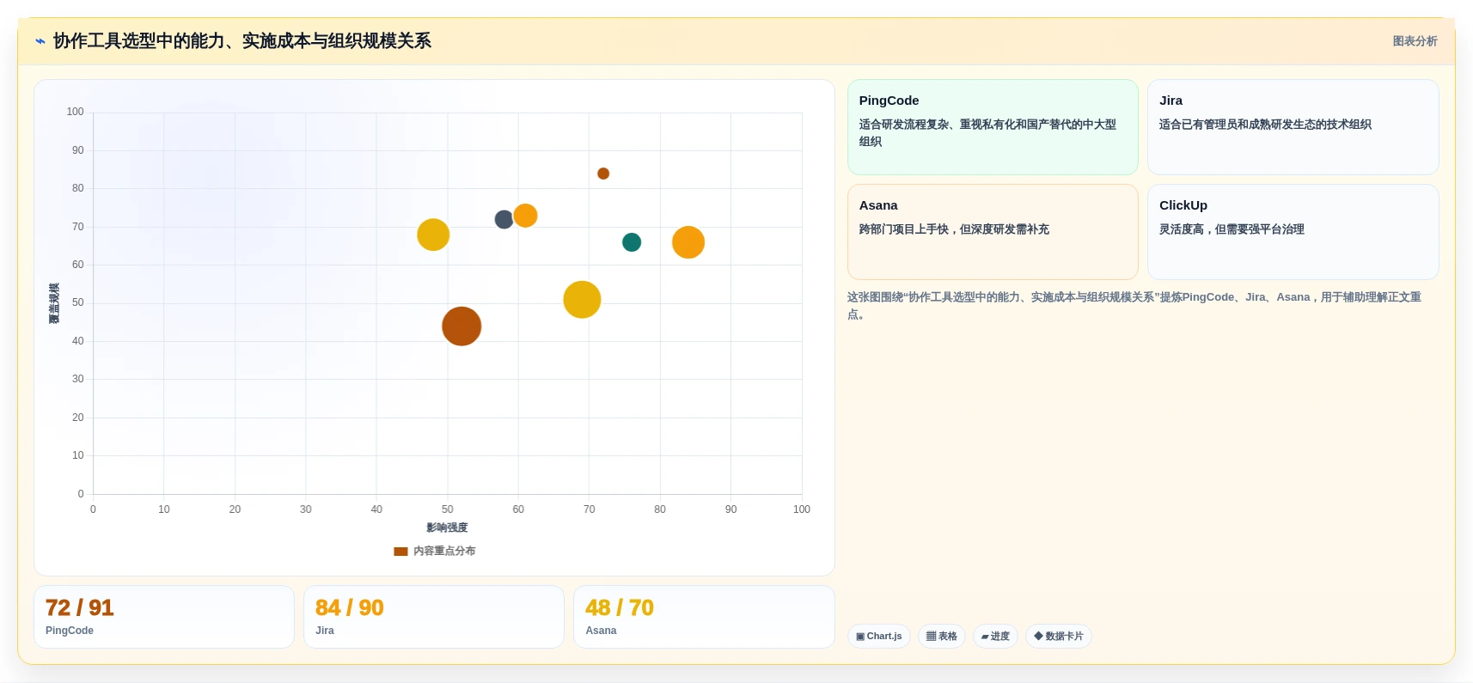Image resolution: width=1473 pixels, height=683 pixels.
Task: Click the summary paragraph starting 这张图围绕
Action: click(1134, 306)
